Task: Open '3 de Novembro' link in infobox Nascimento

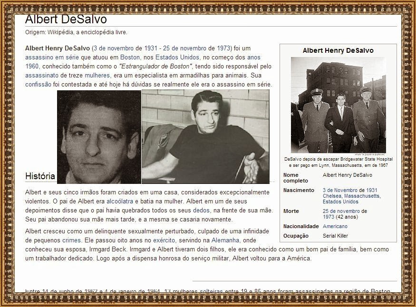Action: click(340, 190)
